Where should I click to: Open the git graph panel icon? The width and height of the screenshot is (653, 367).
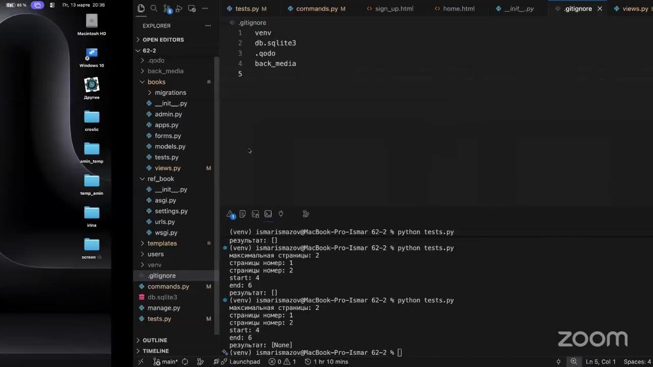[x=306, y=214]
